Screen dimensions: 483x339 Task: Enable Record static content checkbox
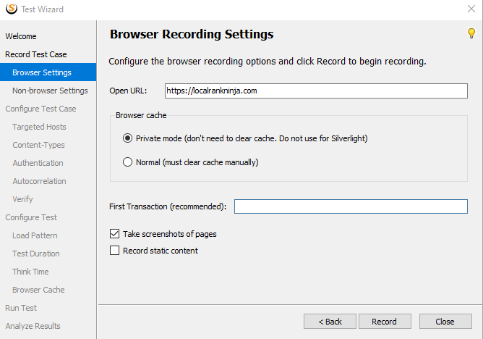[x=114, y=250]
